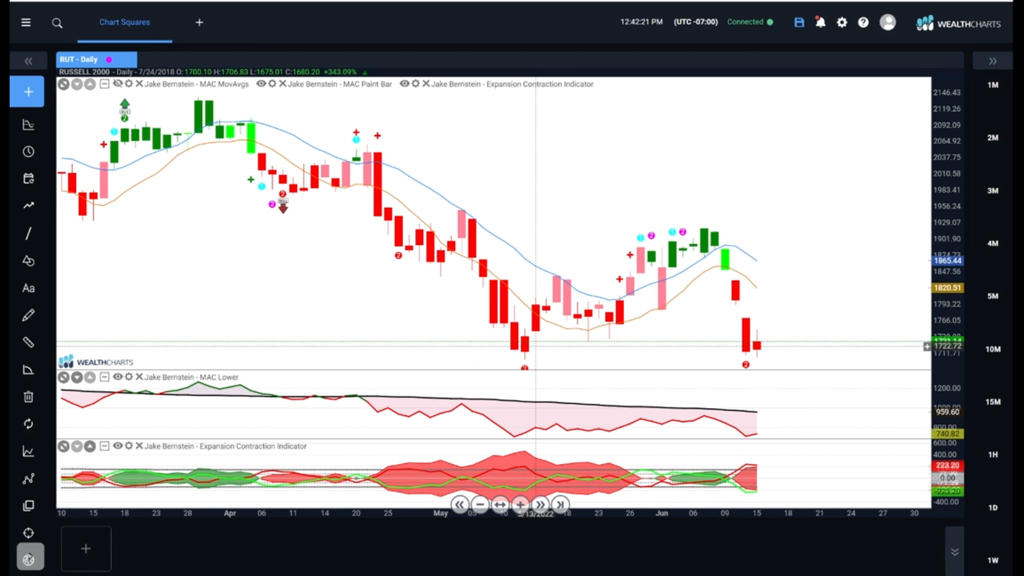Click the magenta link color dot on RUT tab
The image size is (1024, 576).
[x=109, y=60]
